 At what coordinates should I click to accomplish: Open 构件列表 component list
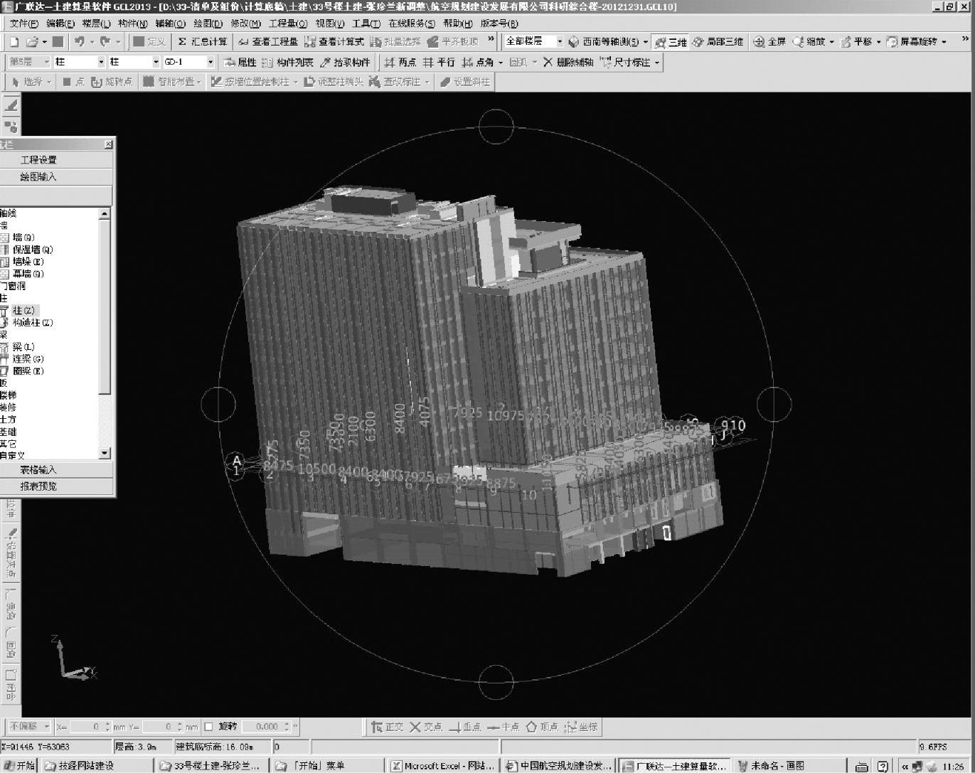point(287,63)
